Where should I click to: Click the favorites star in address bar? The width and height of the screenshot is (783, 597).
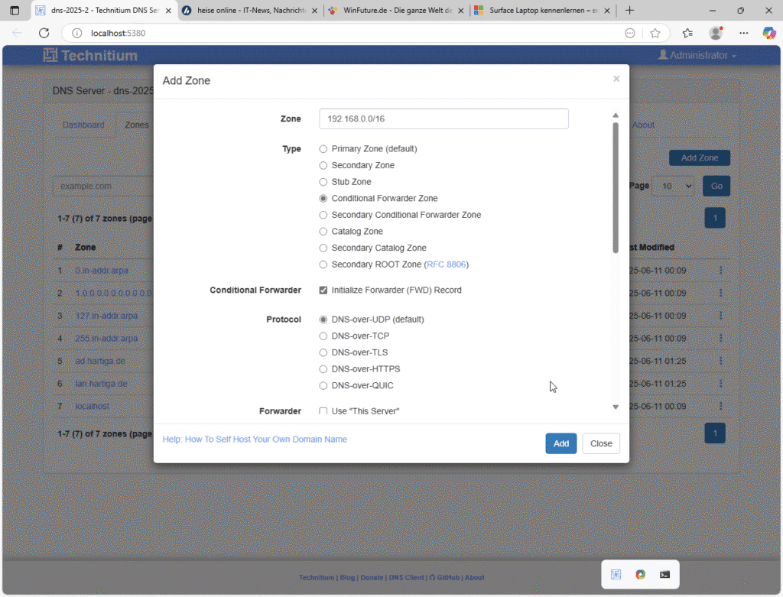[655, 33]
